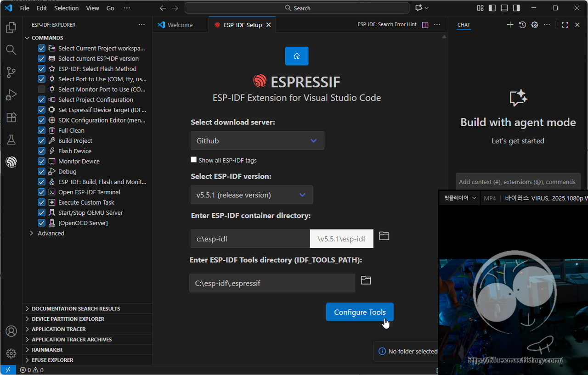
Task: Open Explorer views ellipsis menu
Action: [141, 25]
